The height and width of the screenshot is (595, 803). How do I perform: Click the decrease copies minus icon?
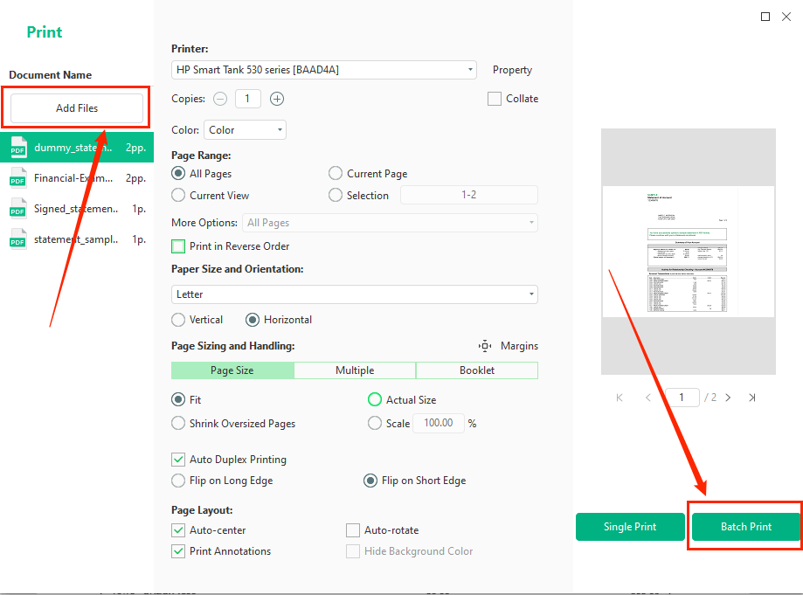click(220, 99)
